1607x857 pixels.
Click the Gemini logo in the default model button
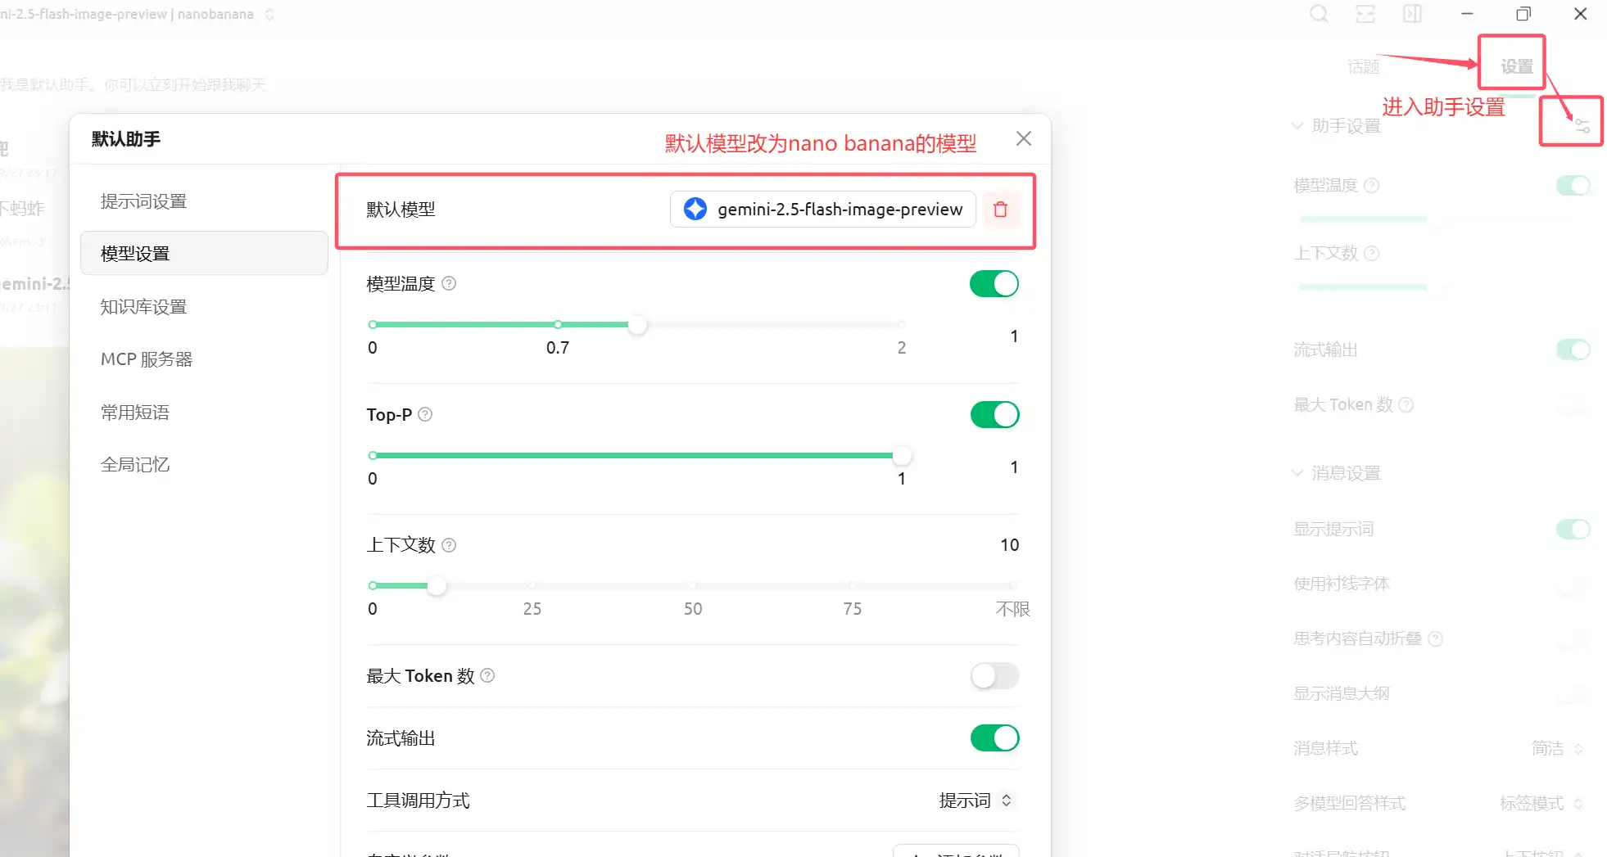pyautogui.click(x=695, y=209)
